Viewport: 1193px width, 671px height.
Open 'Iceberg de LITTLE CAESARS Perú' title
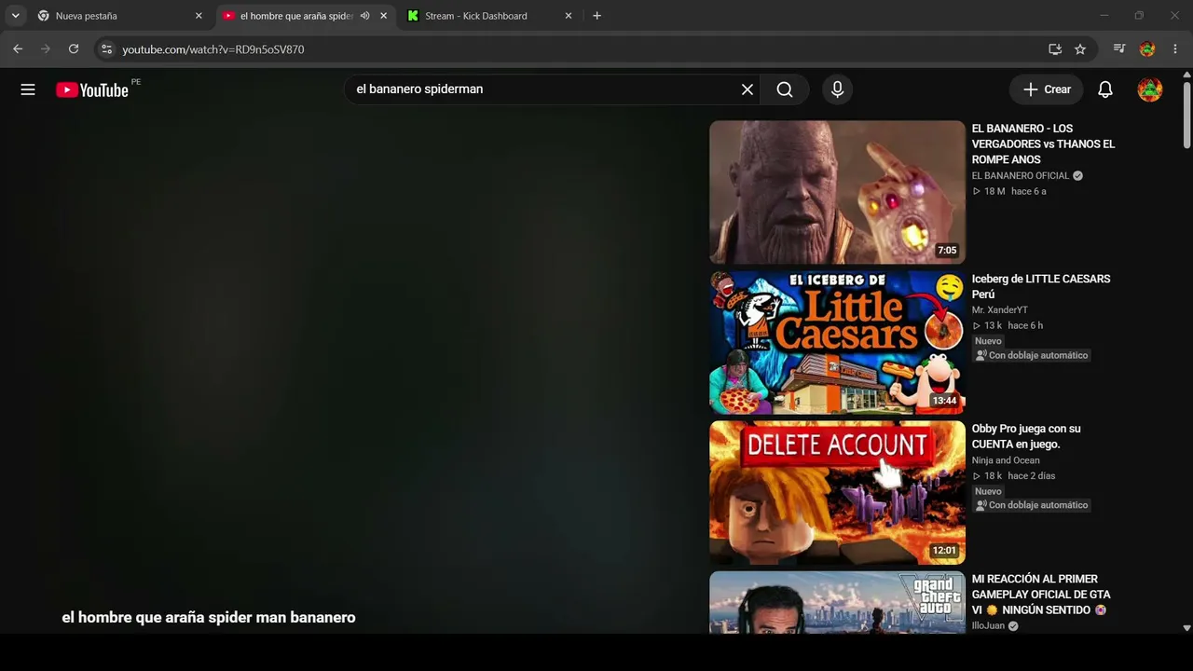click(x=1041, y=286)
